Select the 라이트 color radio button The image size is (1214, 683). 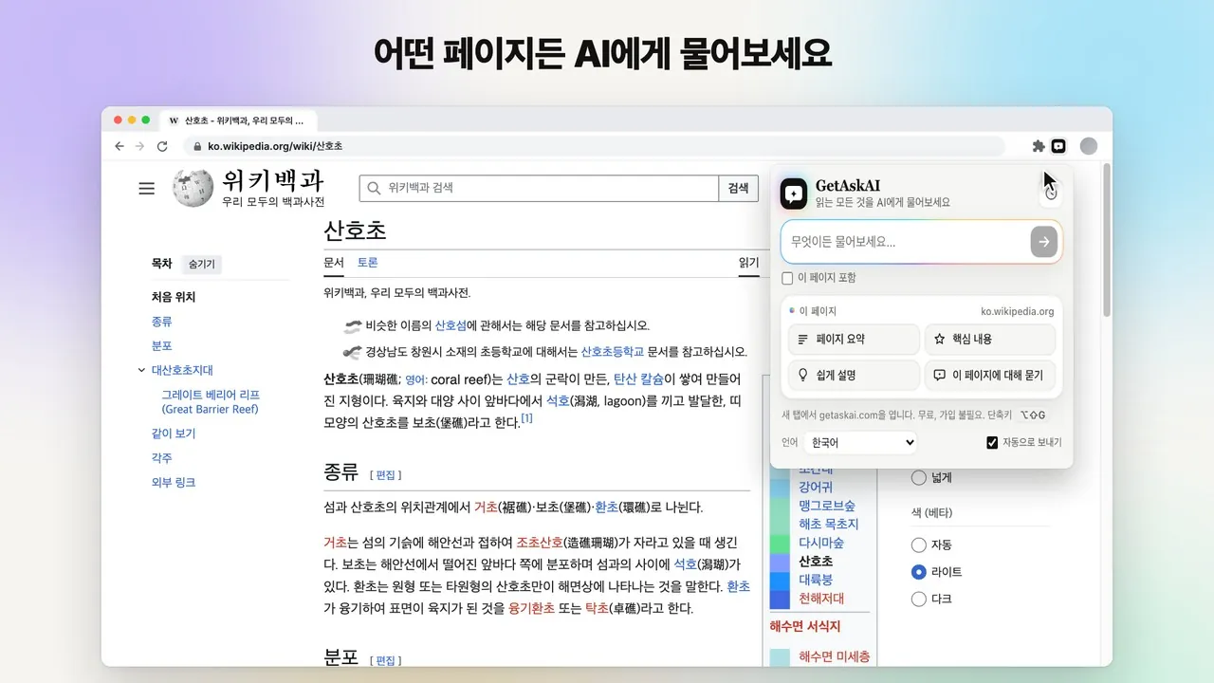tap(918, 572)
